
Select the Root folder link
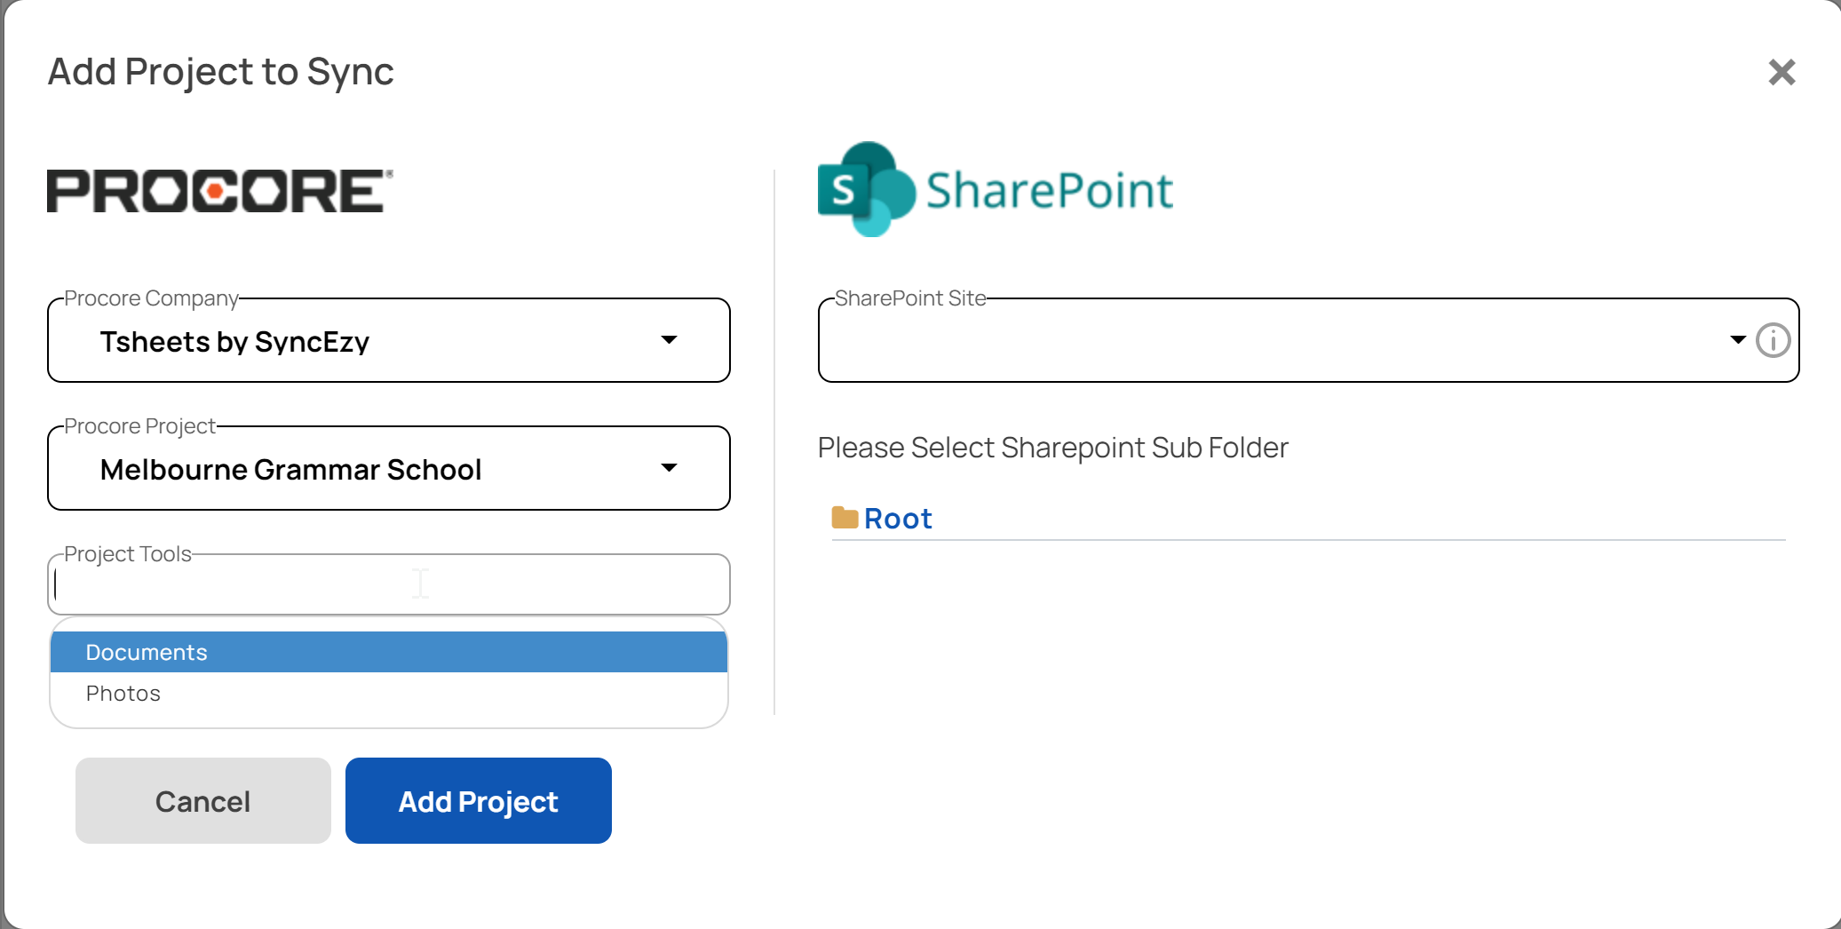click(x=898, y=518)
